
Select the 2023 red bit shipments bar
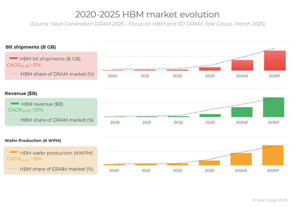pyautogui.click(x=210, y=69)
